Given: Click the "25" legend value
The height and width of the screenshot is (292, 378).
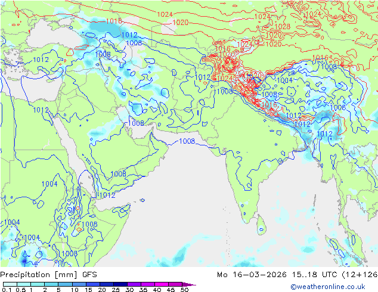Looking at the screenshot, I should click(x=116, y=290).
